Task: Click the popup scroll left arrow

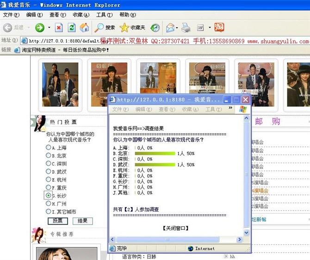Action: point(112,240)
